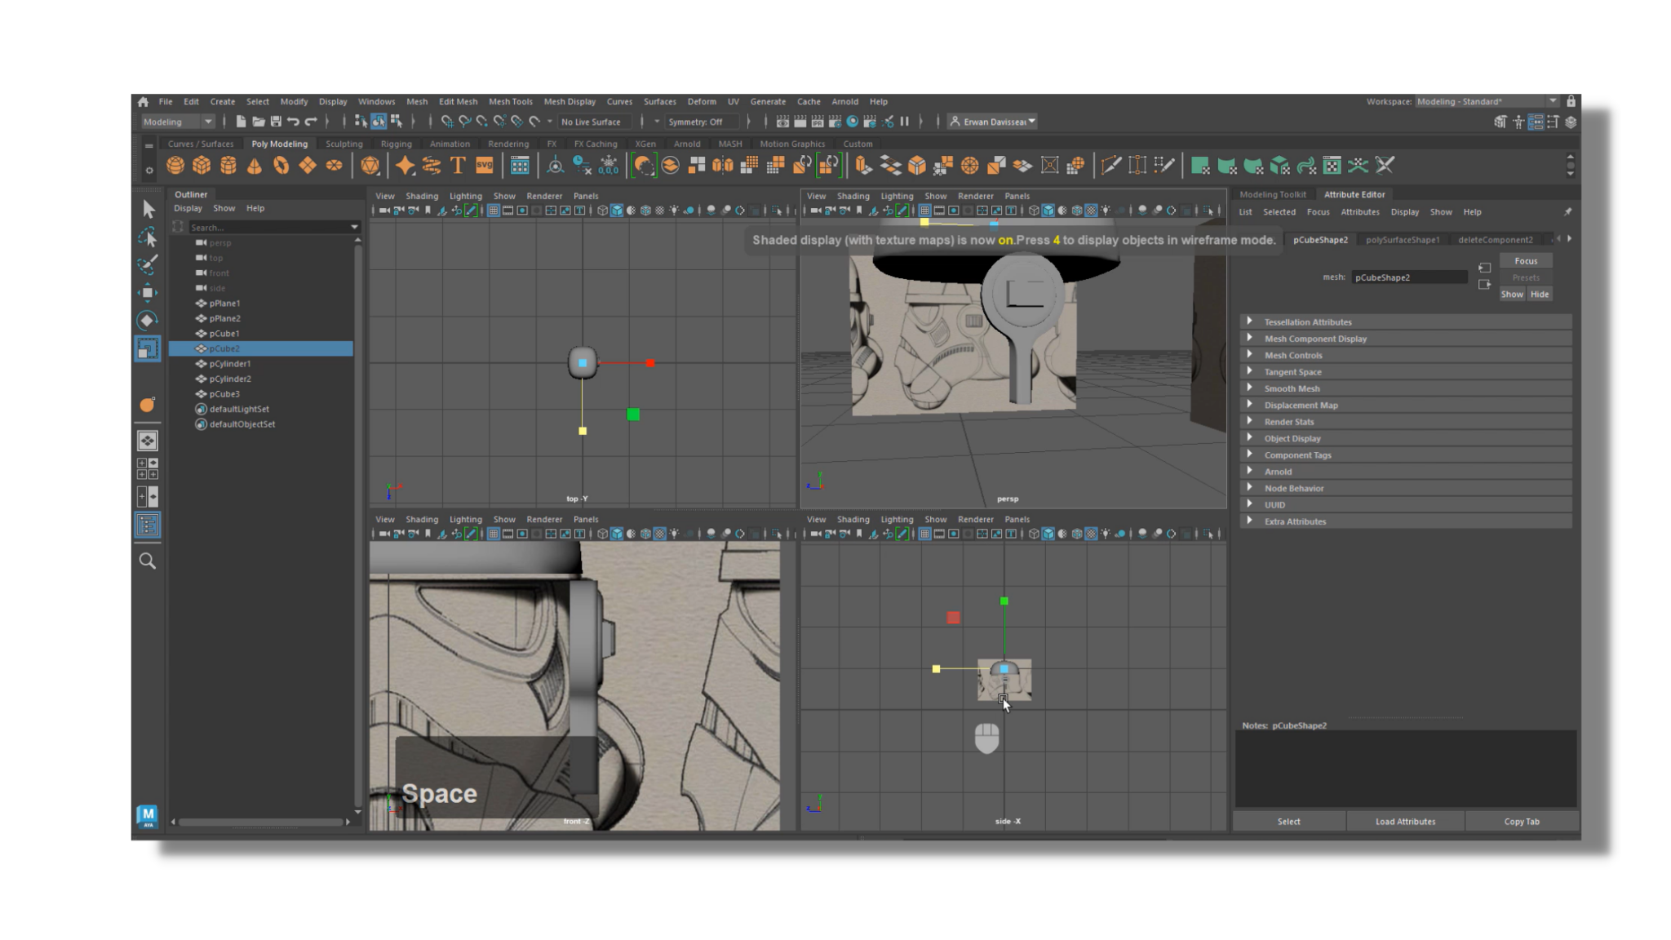Viewport: 1671px width, 940px height.
Task: Open the UV Editor checkered window shelf icon
Action: (x=1332, y=166)
